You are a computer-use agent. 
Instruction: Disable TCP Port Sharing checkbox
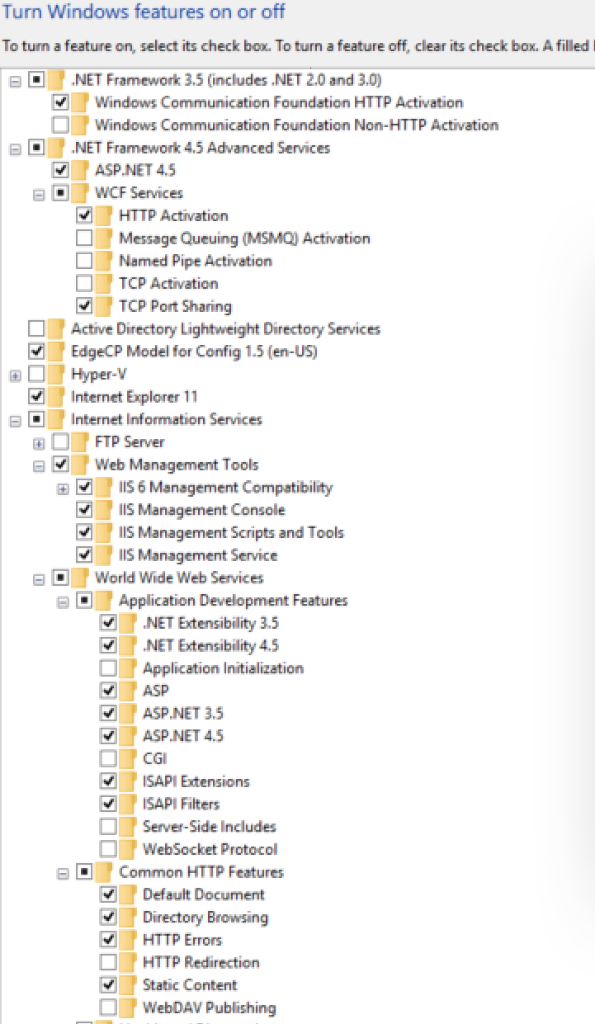[84, 306]
